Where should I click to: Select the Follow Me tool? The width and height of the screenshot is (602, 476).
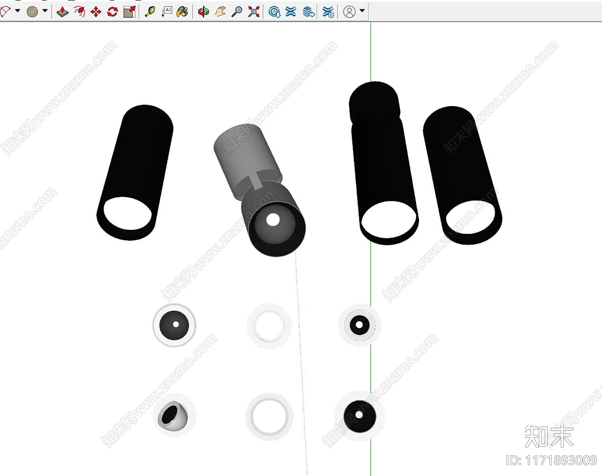pos(79,12)
